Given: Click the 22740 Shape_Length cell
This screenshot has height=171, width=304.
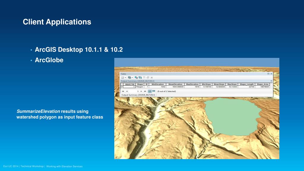Looking at the screenshot, I should pyautogui.click(x=247, y=87).
